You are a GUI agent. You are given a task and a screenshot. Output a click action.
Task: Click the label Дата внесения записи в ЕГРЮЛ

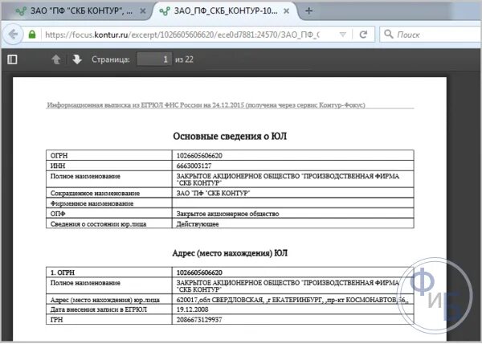[x=98, y=309]
